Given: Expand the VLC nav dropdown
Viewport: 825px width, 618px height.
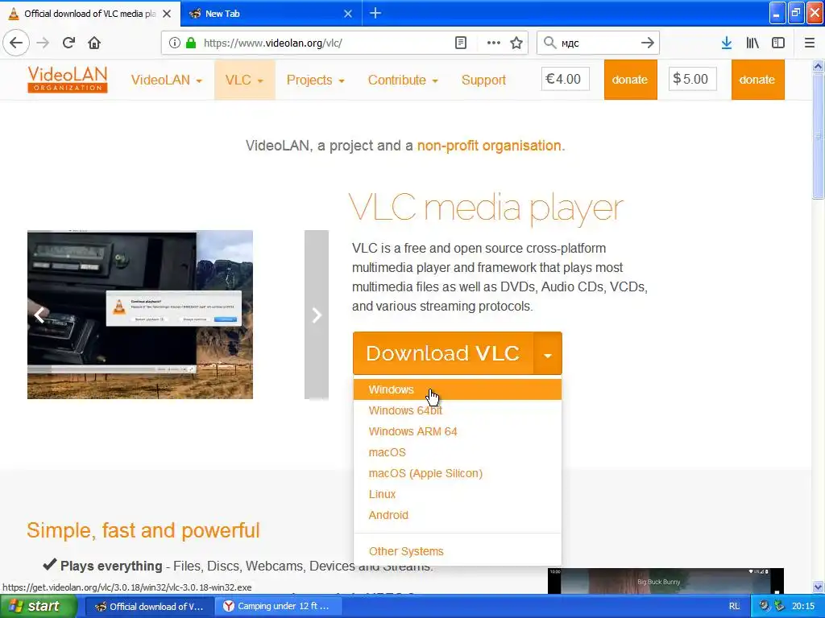Looking at the screenshot, I should [244, 80].
